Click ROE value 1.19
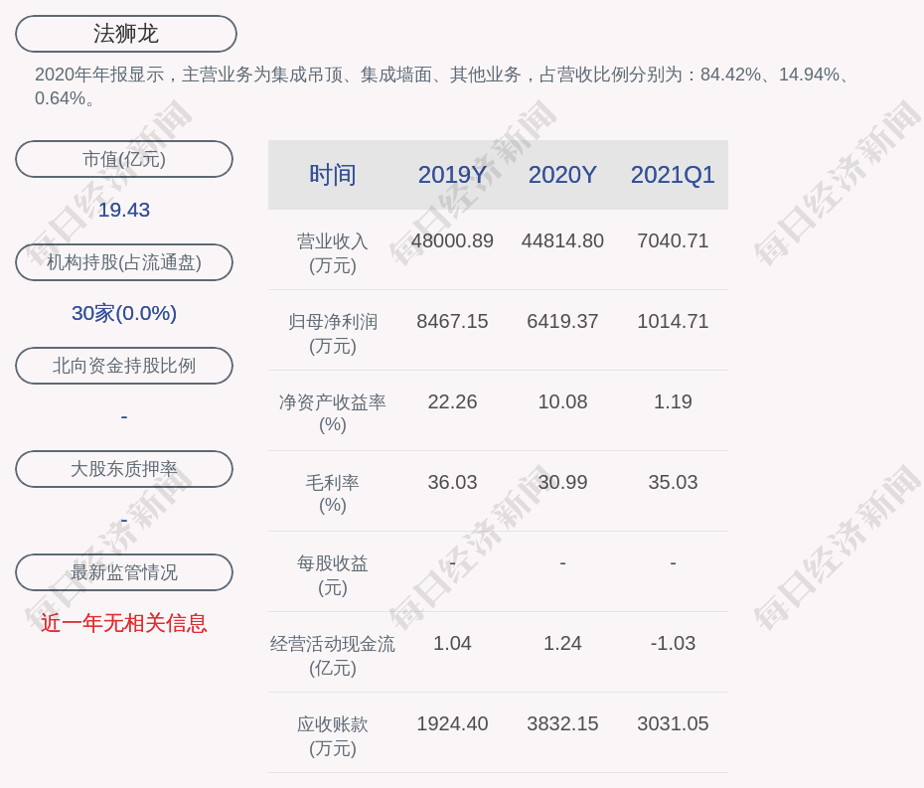 pyautogui.click(x=673, y=402)
